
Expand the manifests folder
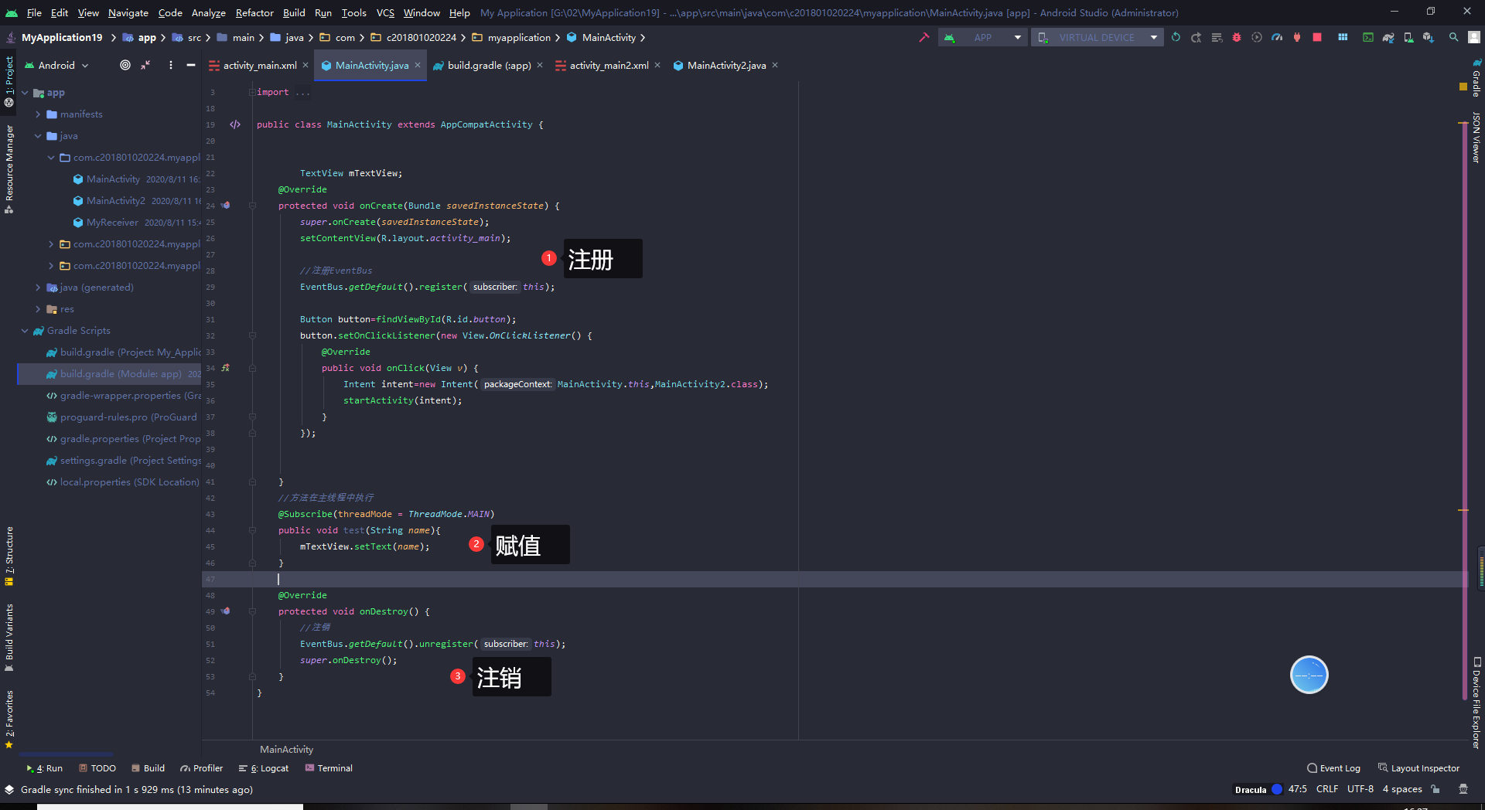click(38, 114)
